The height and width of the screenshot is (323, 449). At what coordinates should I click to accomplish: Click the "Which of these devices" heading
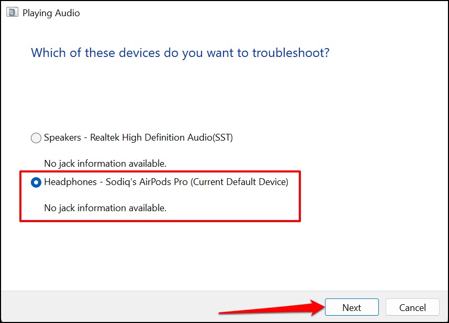pos(181,53)
